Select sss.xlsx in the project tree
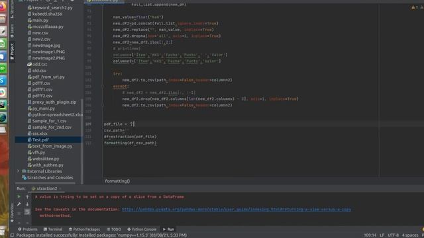 (37, 134)
